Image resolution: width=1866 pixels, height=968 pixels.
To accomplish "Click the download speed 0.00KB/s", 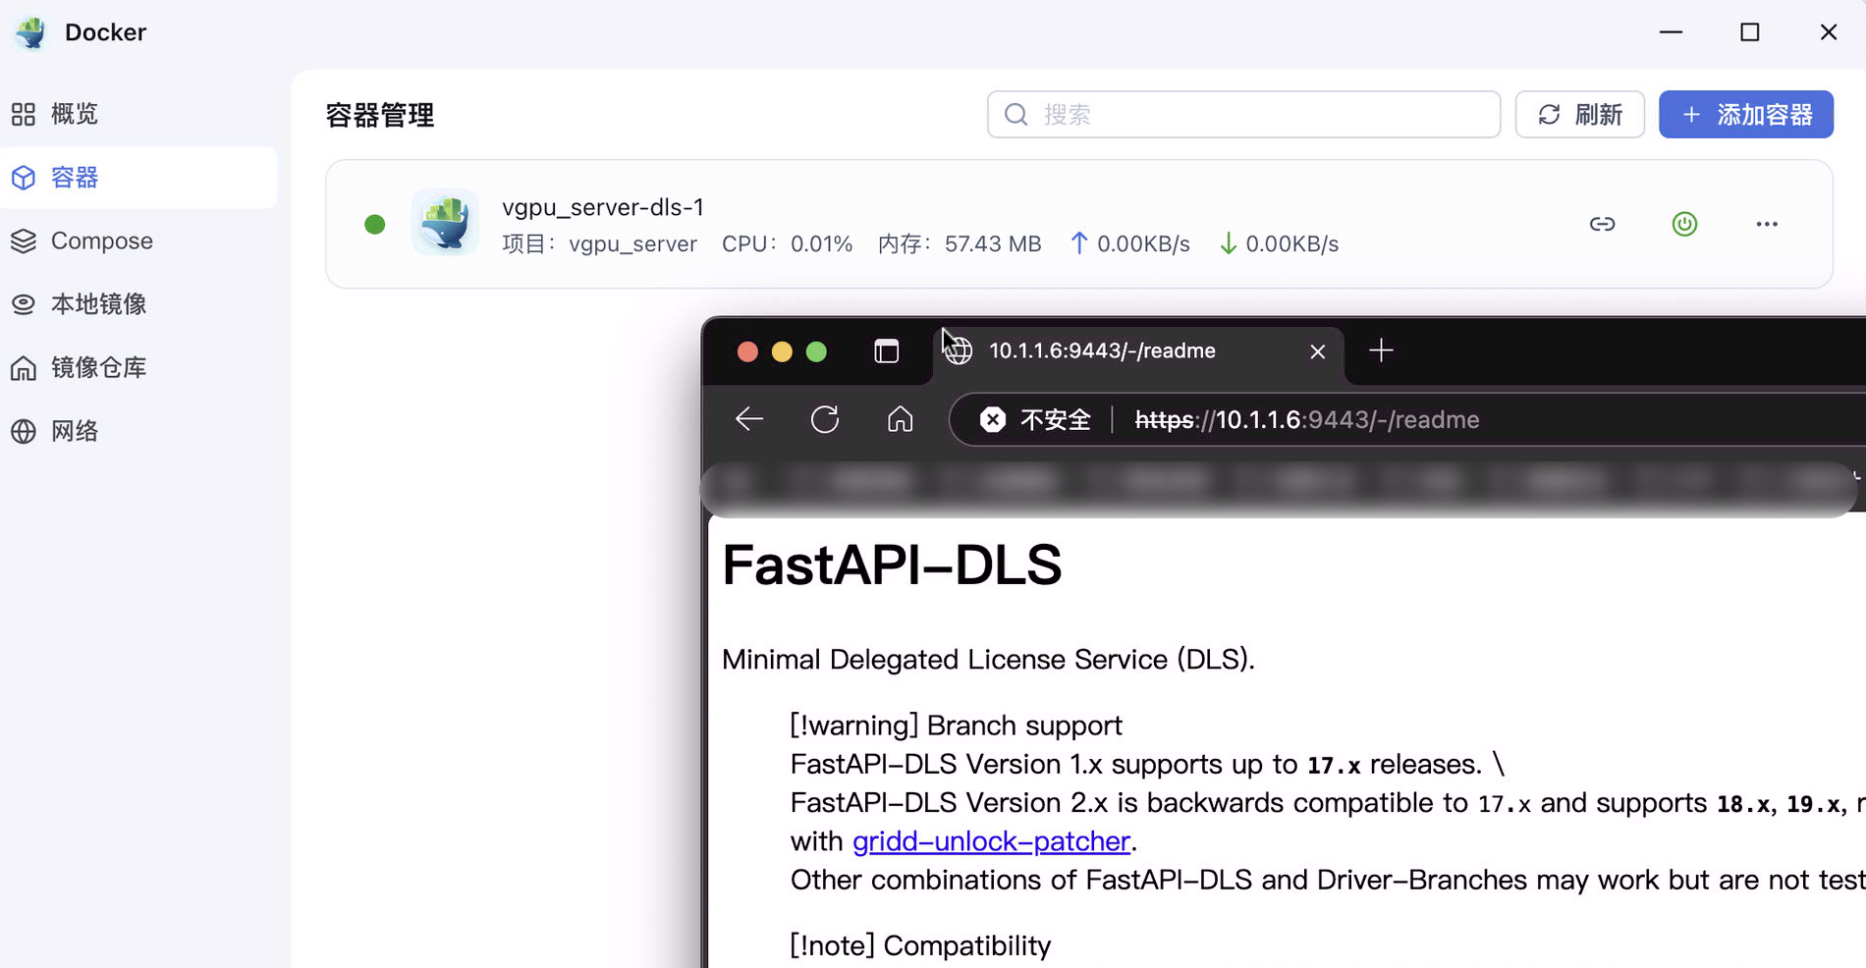I will point(1279,243).
